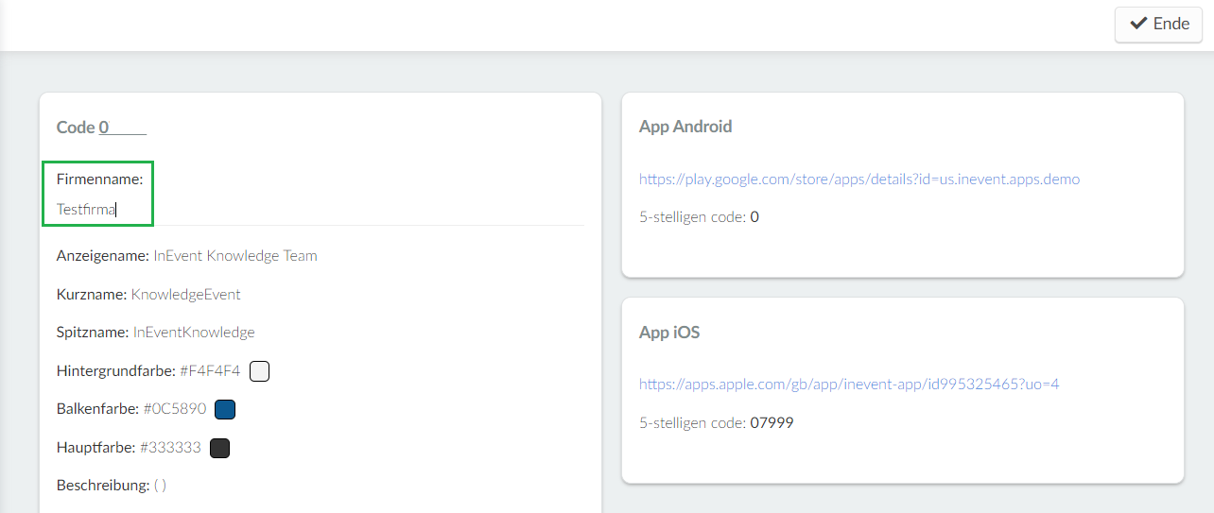Edit the Spitzname InEventKnowledge value
The width and height of the screenshot is (1214, 513).
(194, 333)
